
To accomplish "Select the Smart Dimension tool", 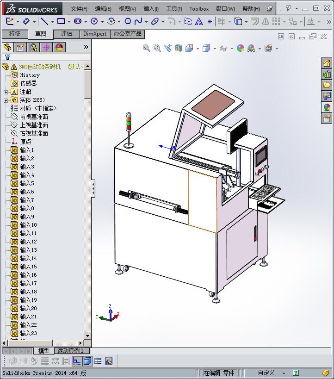I will click(26, 21).
